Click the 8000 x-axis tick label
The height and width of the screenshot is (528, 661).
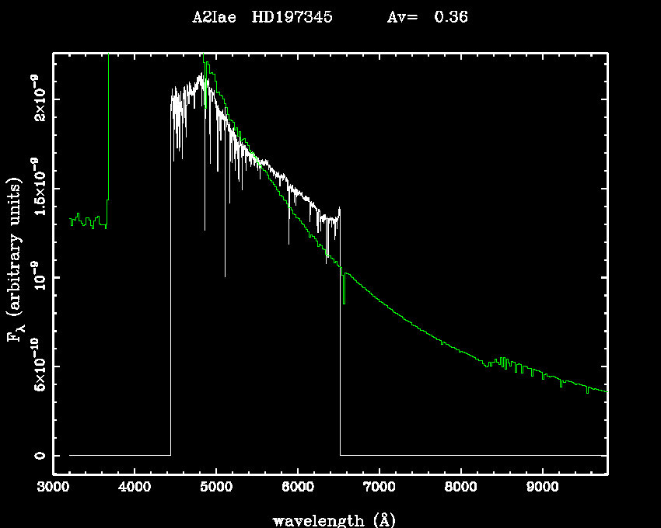461,489
